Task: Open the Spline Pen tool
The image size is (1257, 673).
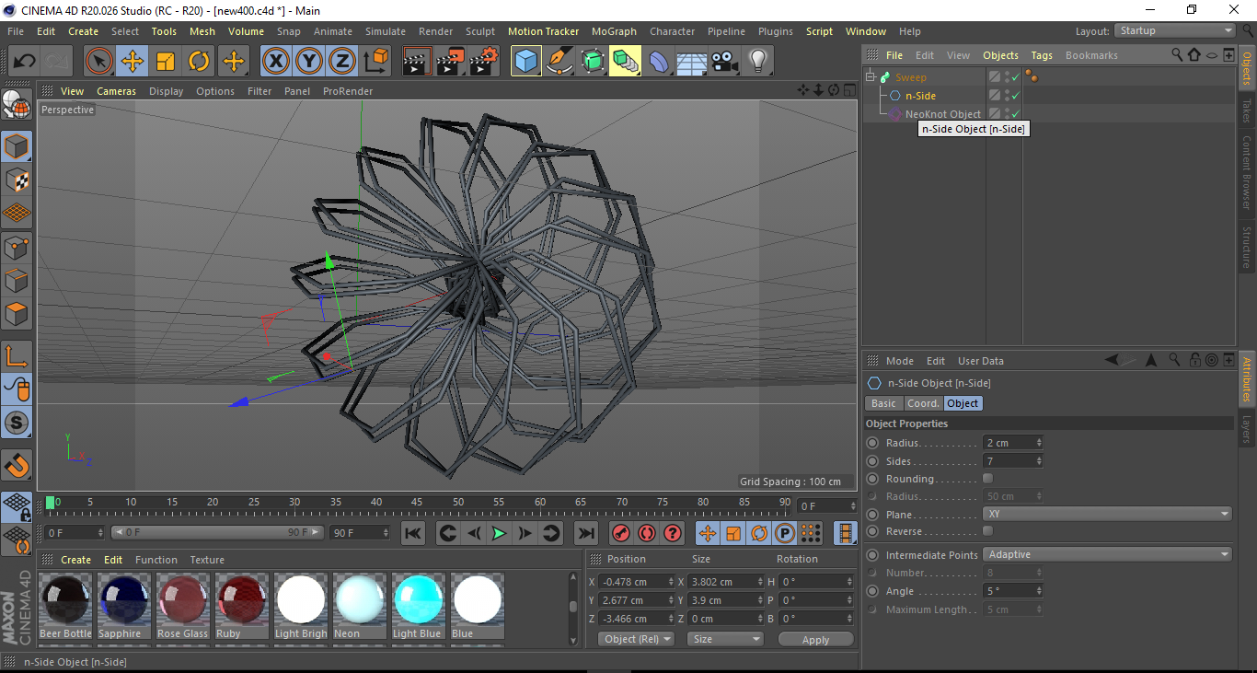Action: coord(559,62)
